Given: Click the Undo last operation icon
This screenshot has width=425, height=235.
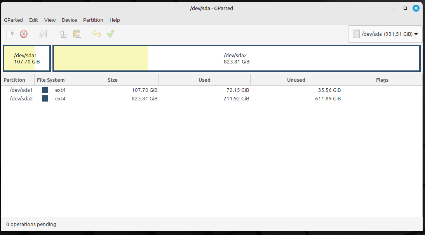Looking at the screenshot, I should pyautogui.click(x=96, y=34).
